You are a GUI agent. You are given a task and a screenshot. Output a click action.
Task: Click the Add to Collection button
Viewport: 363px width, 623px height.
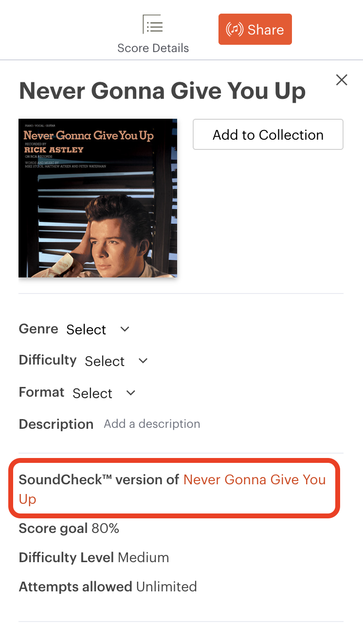click(268, 134)
